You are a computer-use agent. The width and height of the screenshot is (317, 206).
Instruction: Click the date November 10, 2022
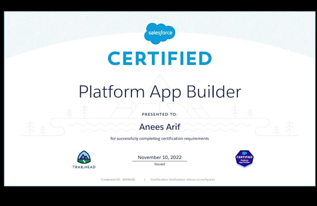tap(160, 157)
